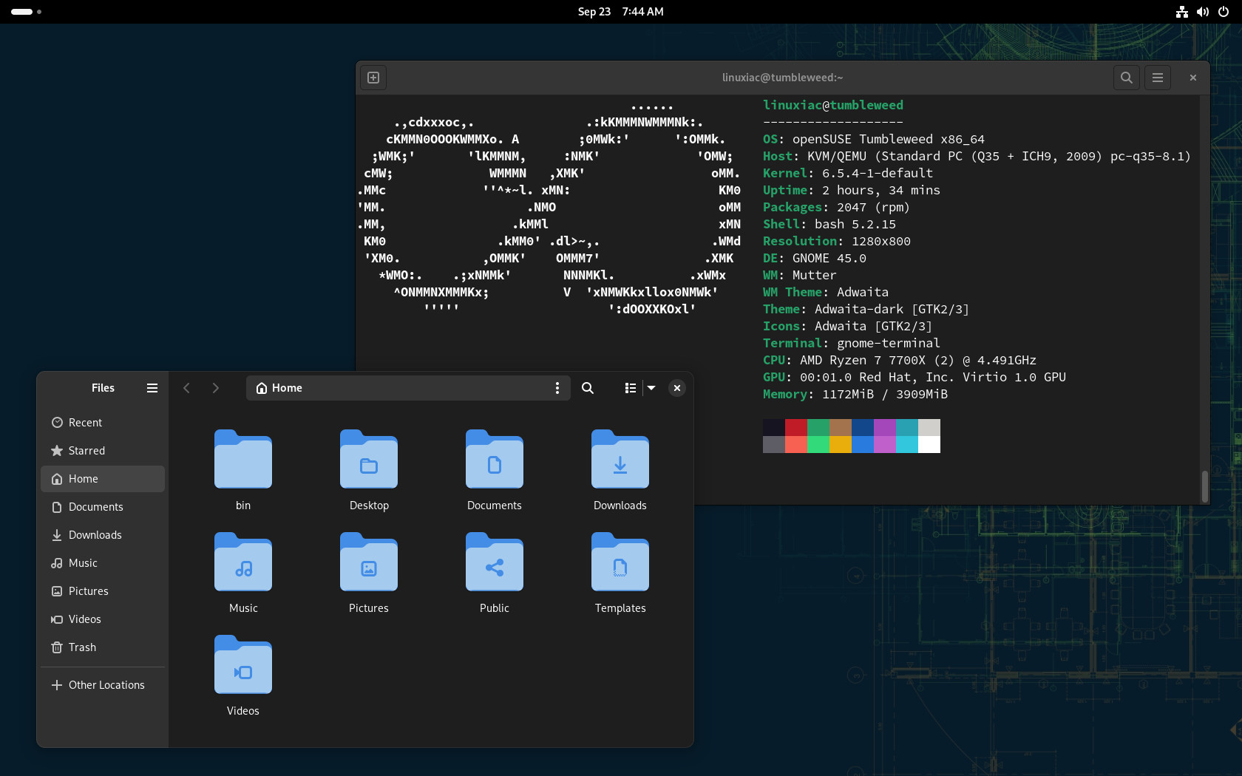Screen dimensions: 1242x776
Task: Click the Shell: bash 5.2.15 line
Action: tap(829, 224)
